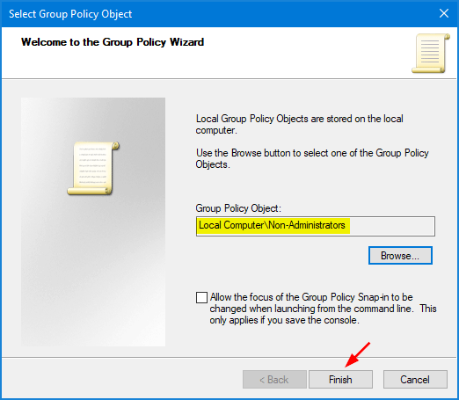Enable the Allow focus to be changed checkbox
The width and height of the screenshot is (459, 400).
click(201, 297)
